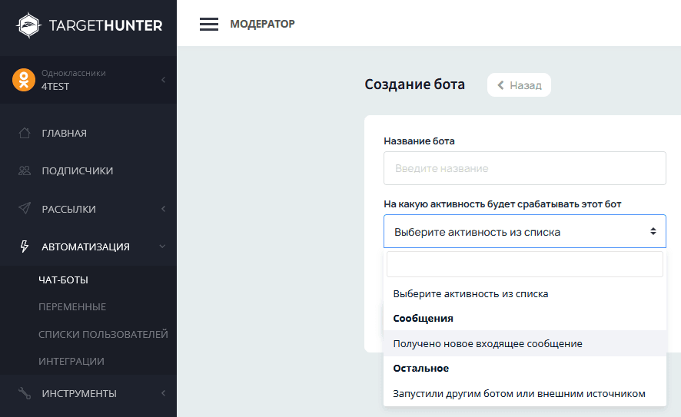Select Получено новое входящее сообщение option

[x=487, y=343]
